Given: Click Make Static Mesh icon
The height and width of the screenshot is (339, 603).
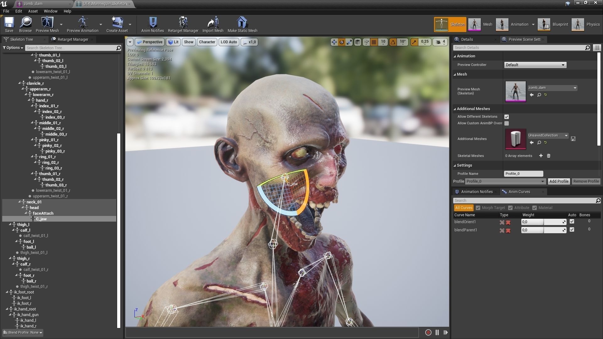Looking at the screenshot, I should click(242, 24).
